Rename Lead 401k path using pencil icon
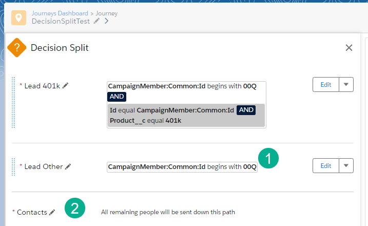Screen dimensions: 368x226 (65, 86)
